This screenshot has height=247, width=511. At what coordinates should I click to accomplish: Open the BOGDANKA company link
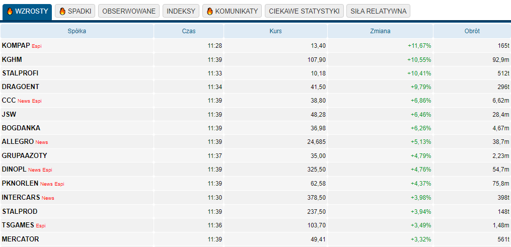(21, 128)
